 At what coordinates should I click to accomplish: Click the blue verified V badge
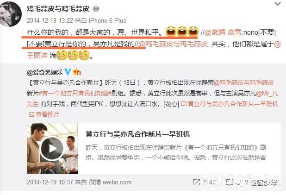click(x=68, y=72)
